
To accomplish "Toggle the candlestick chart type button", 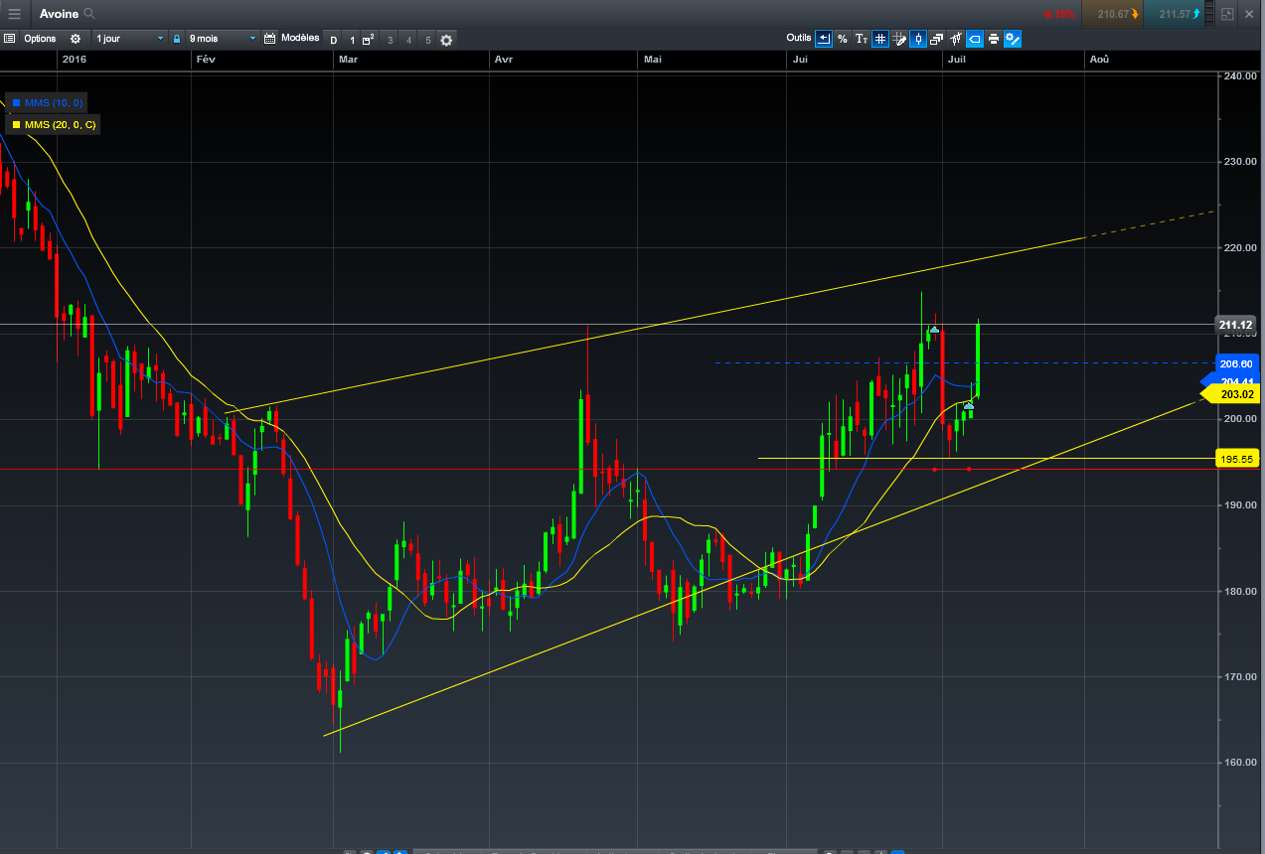I will coord(918,39).
